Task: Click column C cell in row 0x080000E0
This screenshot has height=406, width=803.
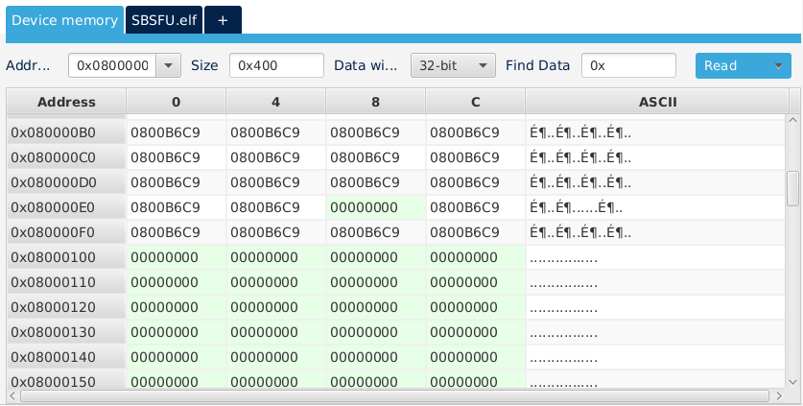Action: click(x=475, y=207)
